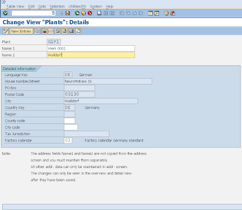Screen dimensions: 242x210
Task: Click the Find Next binoculars icon
Action: pyautogui.click(x=112, y=13)
